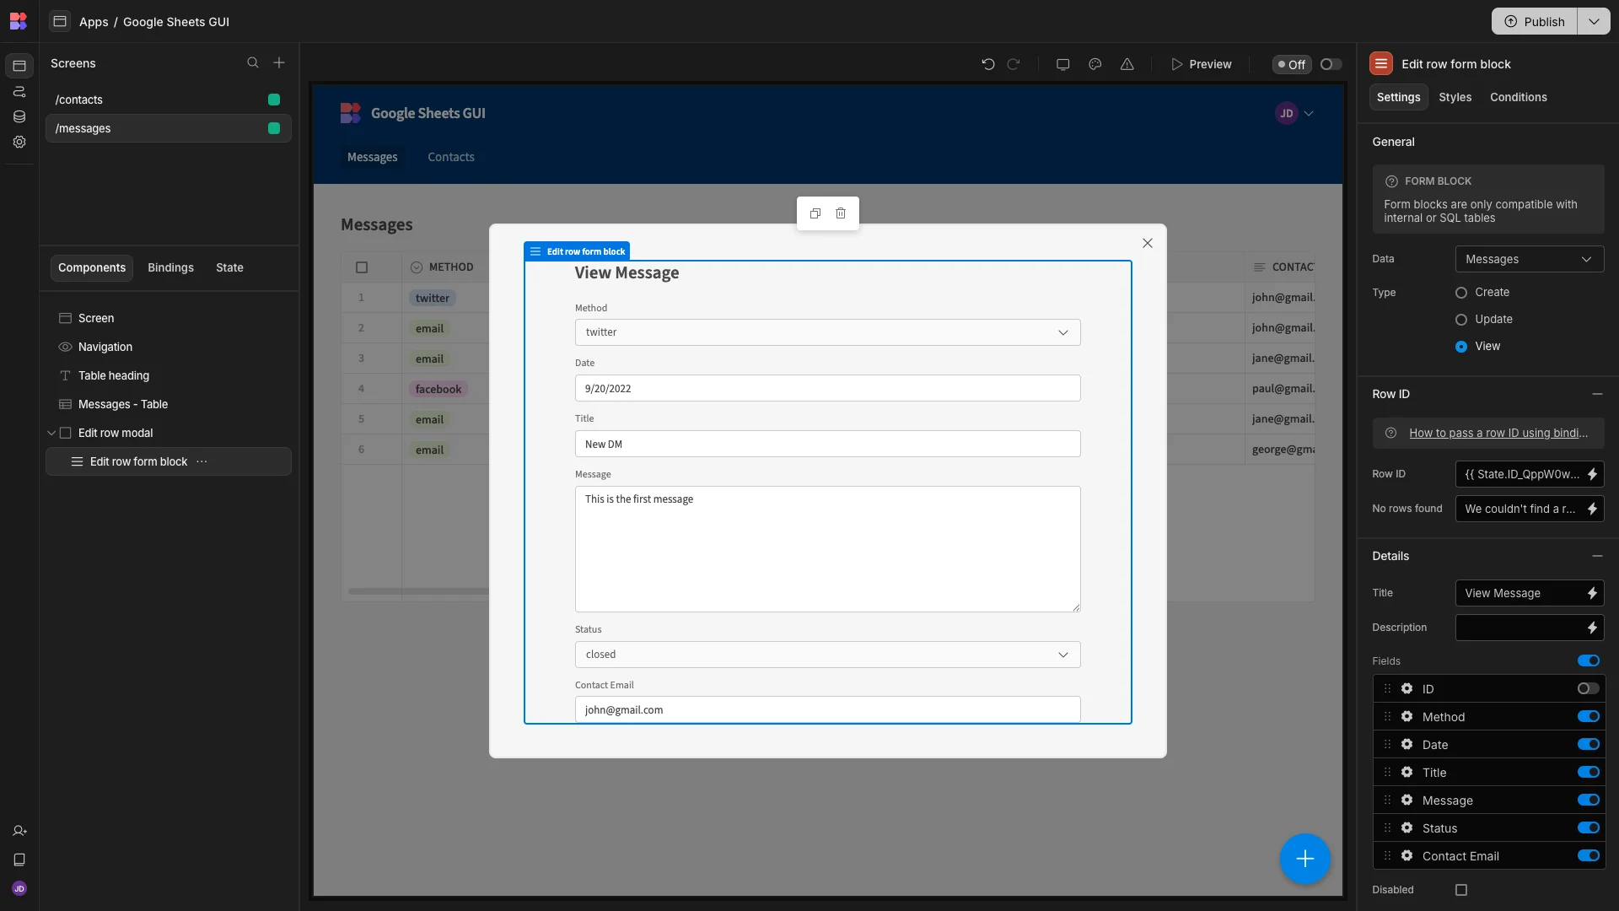Select the /contacts screen
1619x911 pixels.
tap(168, 100)
